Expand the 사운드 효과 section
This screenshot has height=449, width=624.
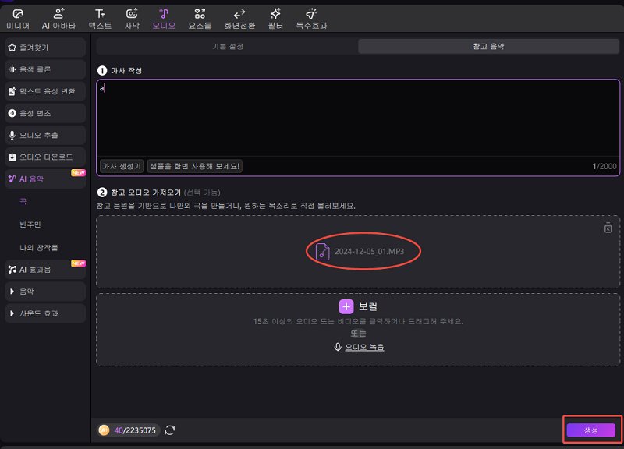(45, 313)
